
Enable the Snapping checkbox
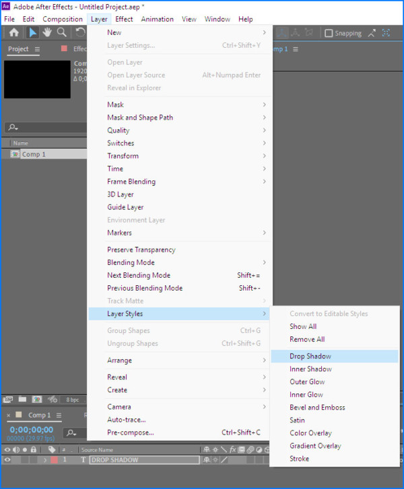click(x=329, y=33)
